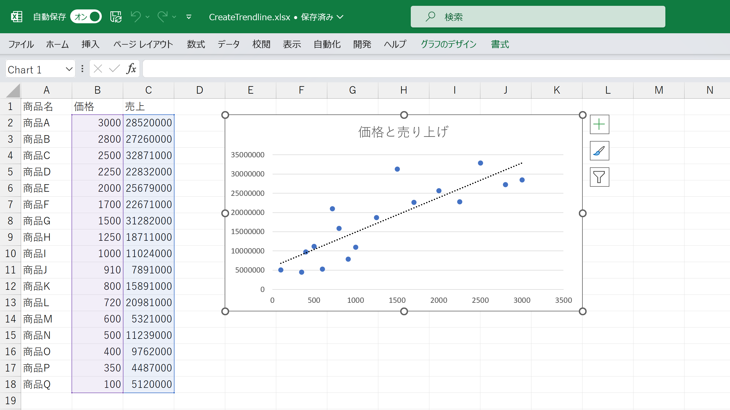This screenshot has height=410, width=730.
Task: Click the Chart Elements plus button
Action: (x=599, y=124)
